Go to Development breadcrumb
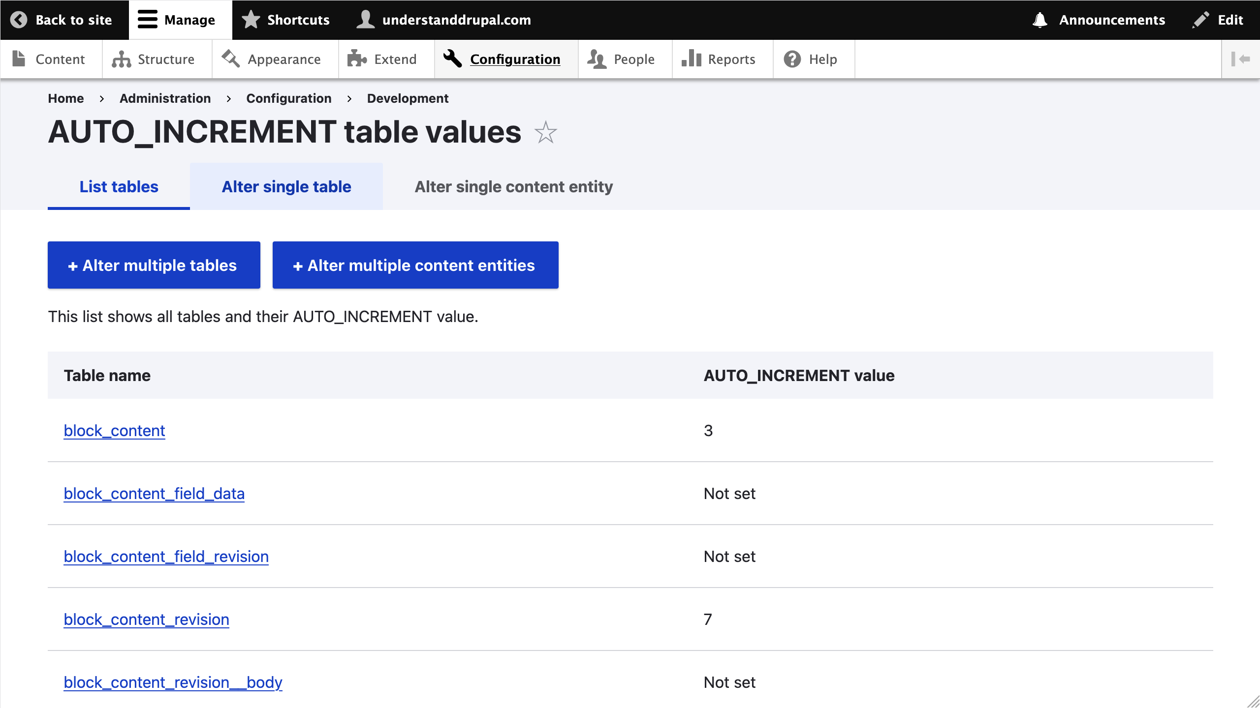Screen dimensions: 1260x708 (408, 98)
